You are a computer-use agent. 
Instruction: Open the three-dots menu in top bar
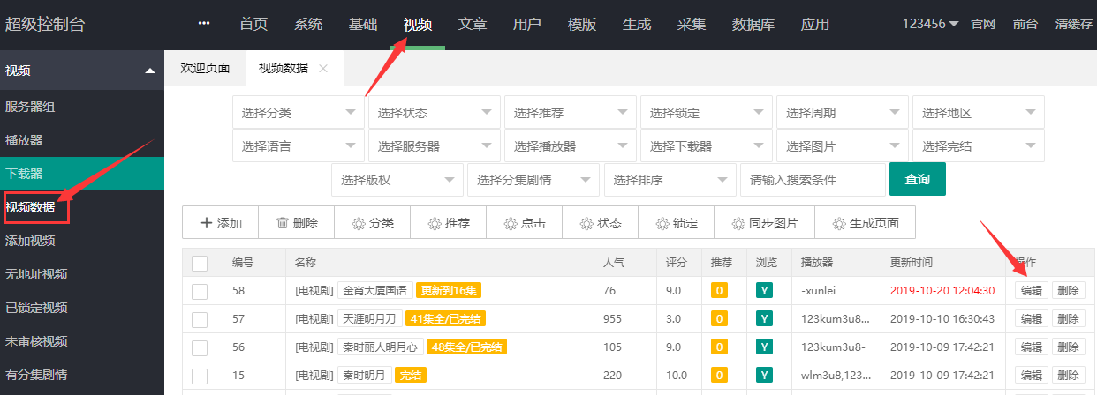(205, 24)
